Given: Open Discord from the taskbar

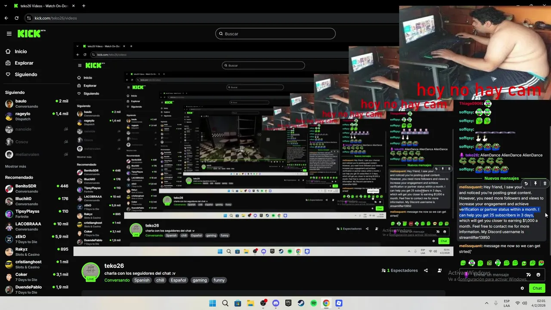Looking at the screenshot, I should [276, 303].
